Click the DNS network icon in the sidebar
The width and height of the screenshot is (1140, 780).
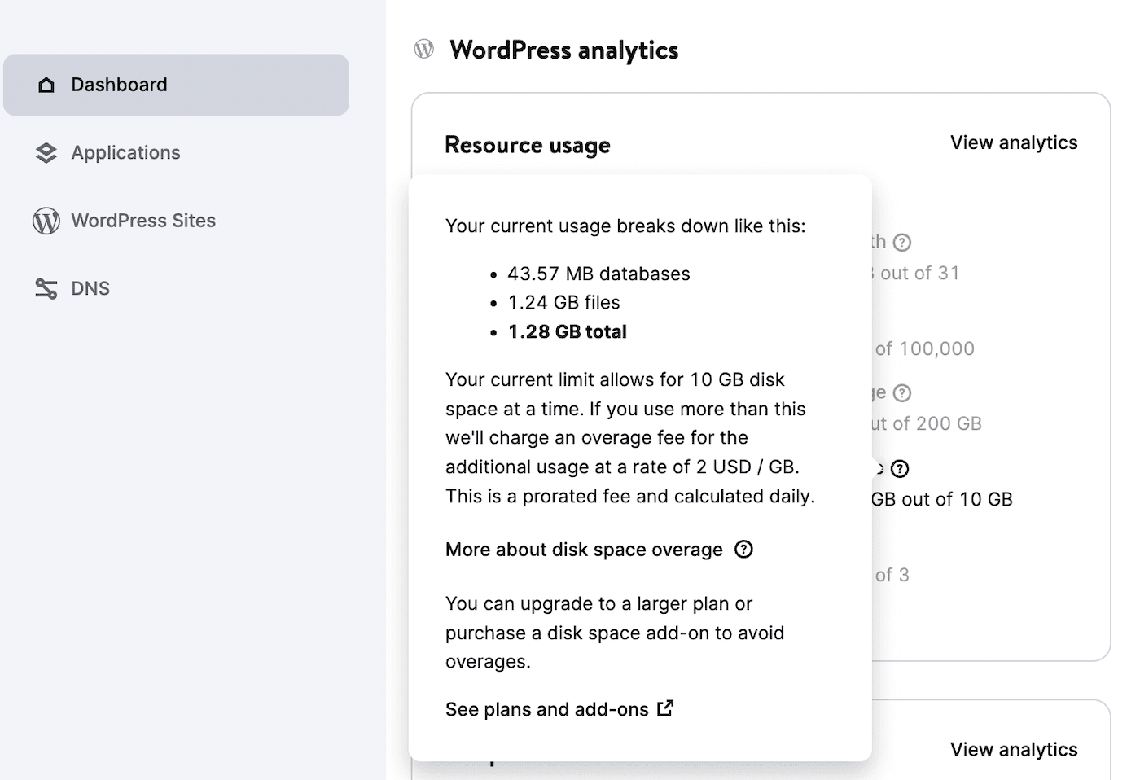coord(46,287)
